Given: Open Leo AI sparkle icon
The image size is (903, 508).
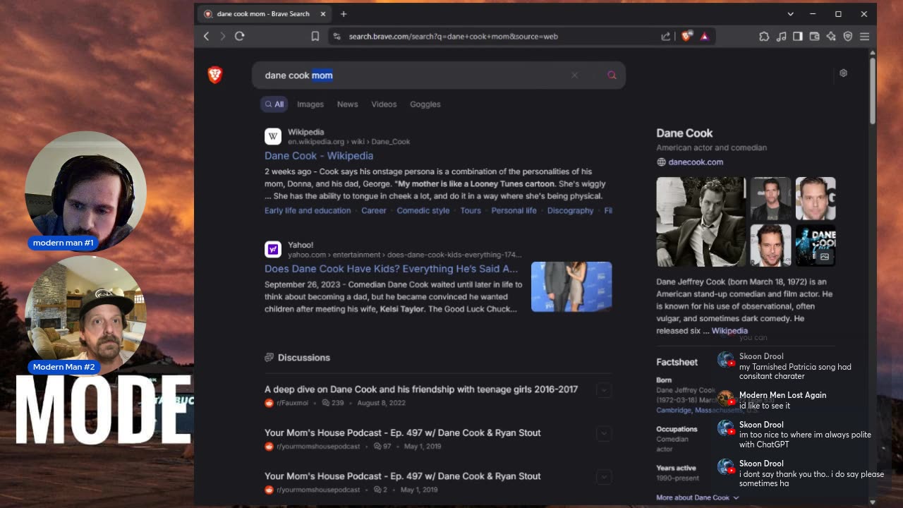Looking at the screenshot, I should click(x=831, y=36).
